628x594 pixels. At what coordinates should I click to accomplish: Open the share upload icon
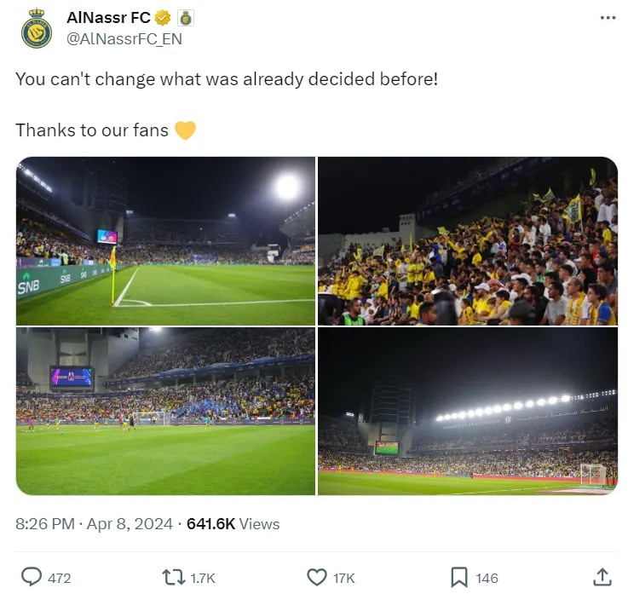pos(602,577)
